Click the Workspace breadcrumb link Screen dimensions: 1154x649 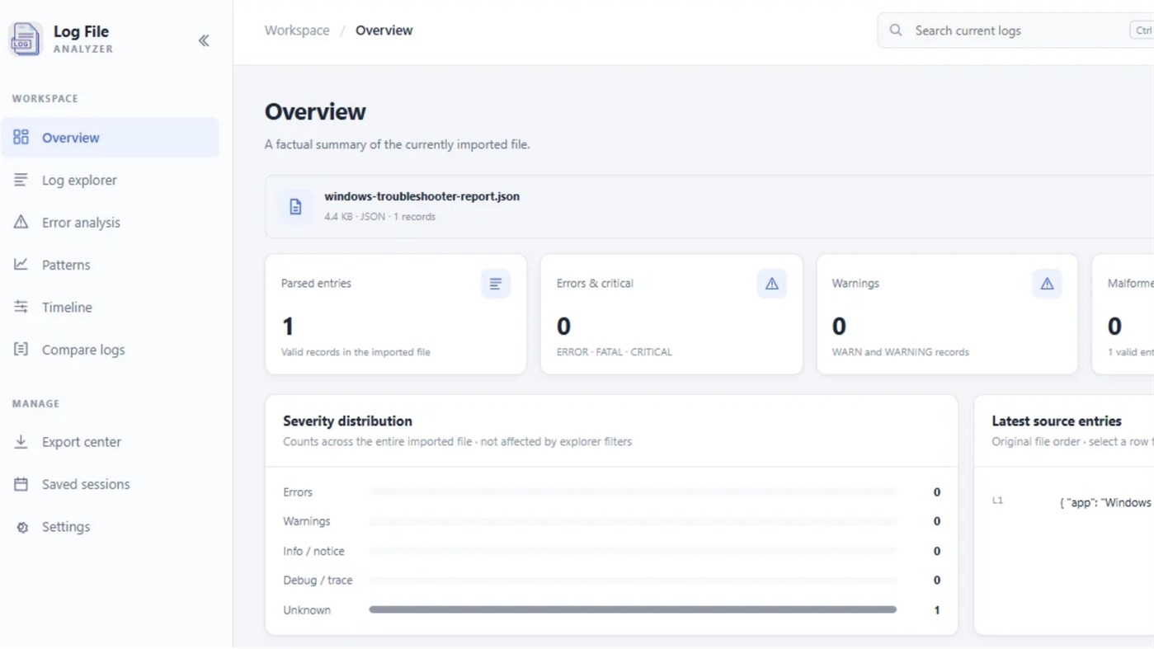297,31
